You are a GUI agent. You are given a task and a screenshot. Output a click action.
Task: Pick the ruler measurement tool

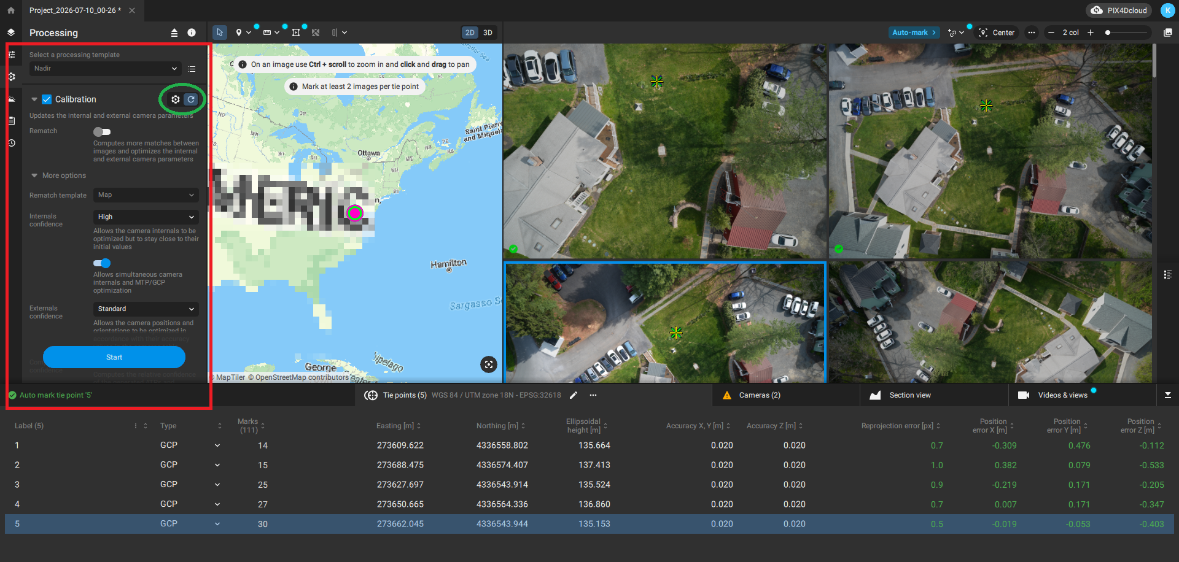tap(267, 33)
